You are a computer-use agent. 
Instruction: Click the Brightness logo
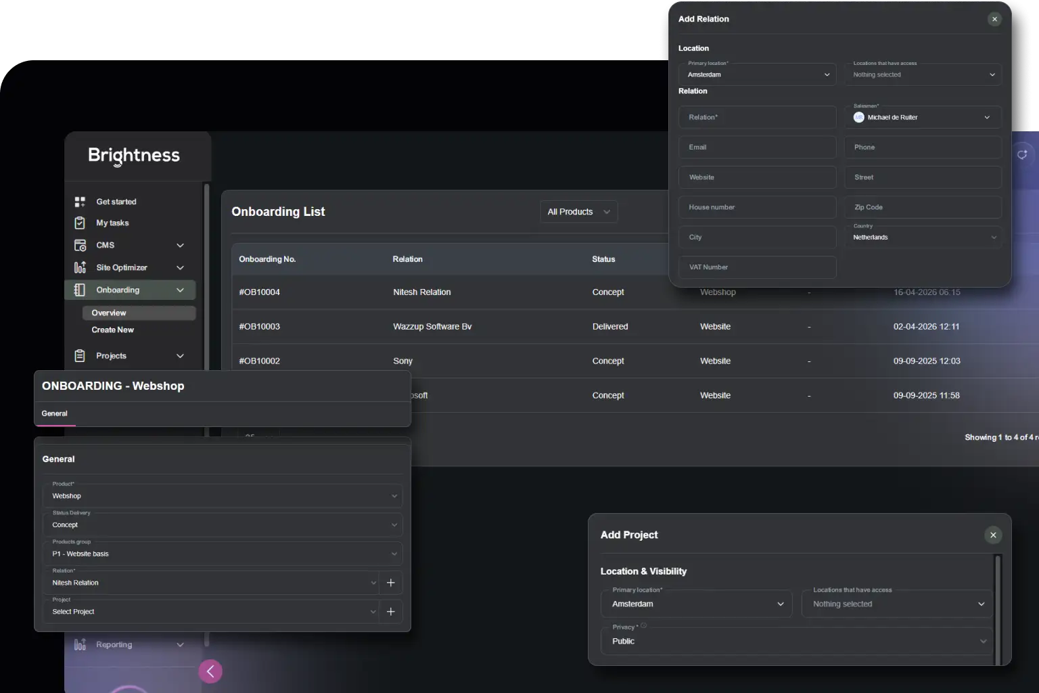click(134, 156)
